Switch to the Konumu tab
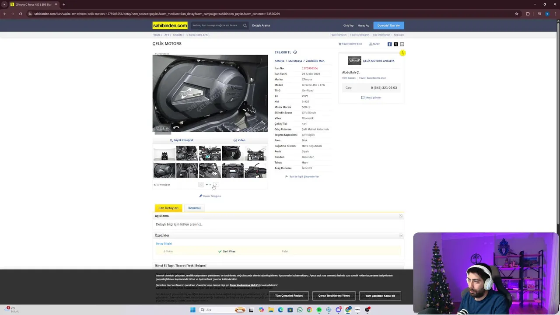This screenshot has width=560, height=315. point(194,208)
